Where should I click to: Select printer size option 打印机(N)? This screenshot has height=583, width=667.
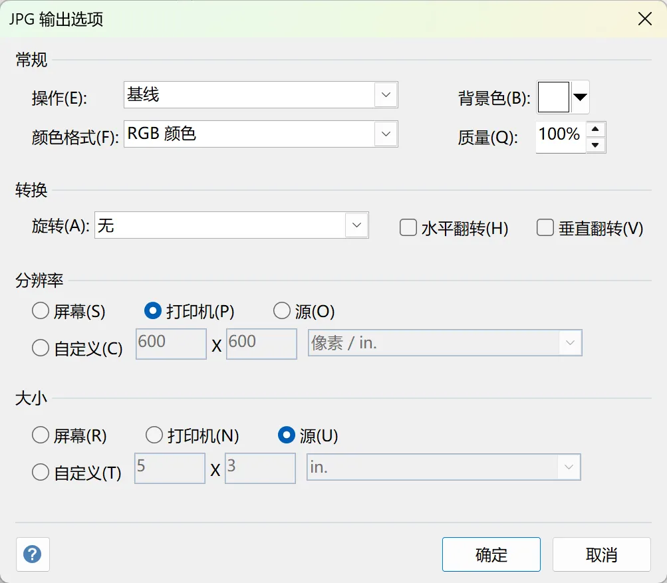pos(154,435)
